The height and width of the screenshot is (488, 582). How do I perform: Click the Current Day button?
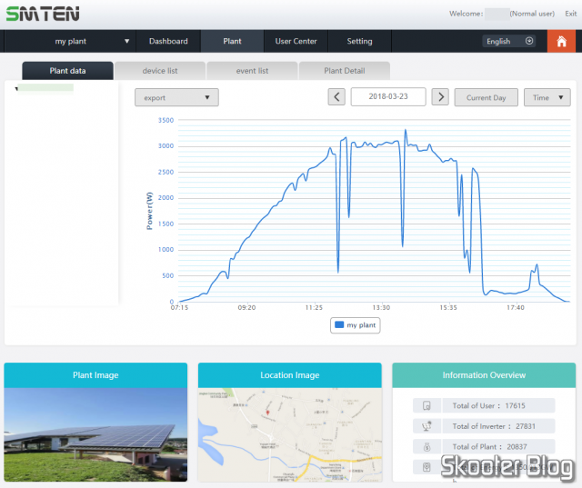coord(487,97)
